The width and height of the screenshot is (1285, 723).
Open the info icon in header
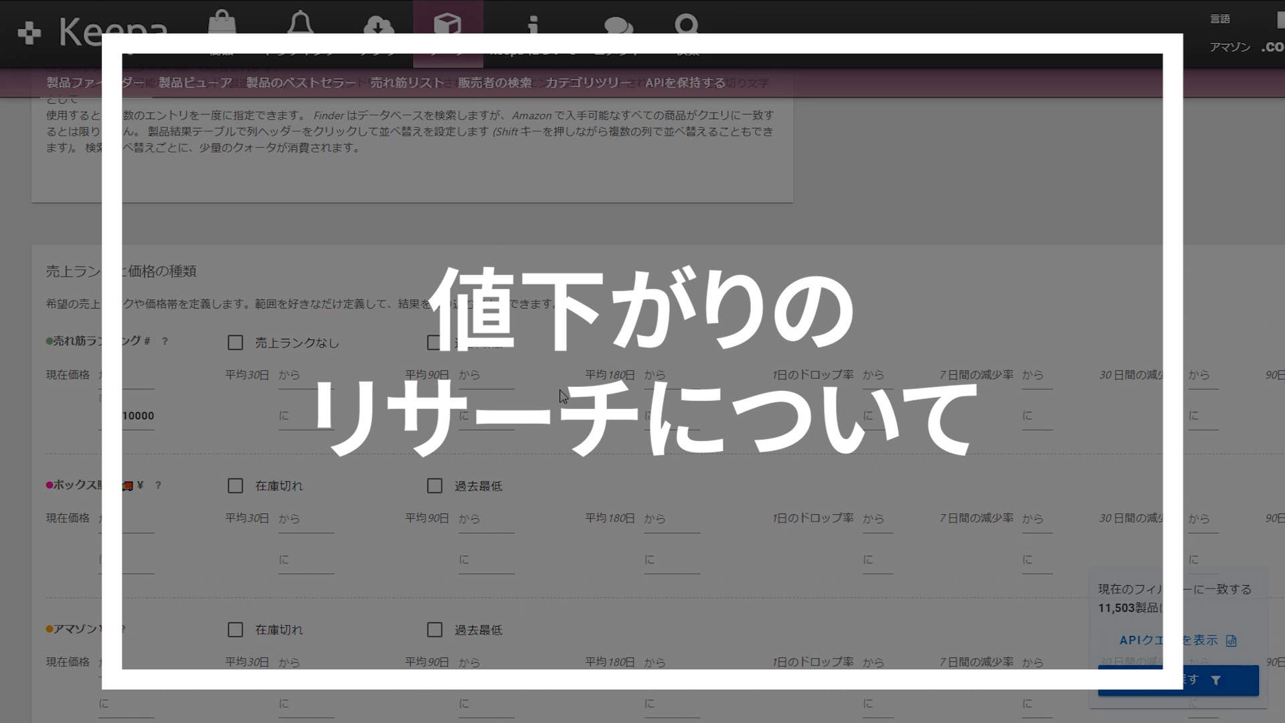tap(533, 25)
